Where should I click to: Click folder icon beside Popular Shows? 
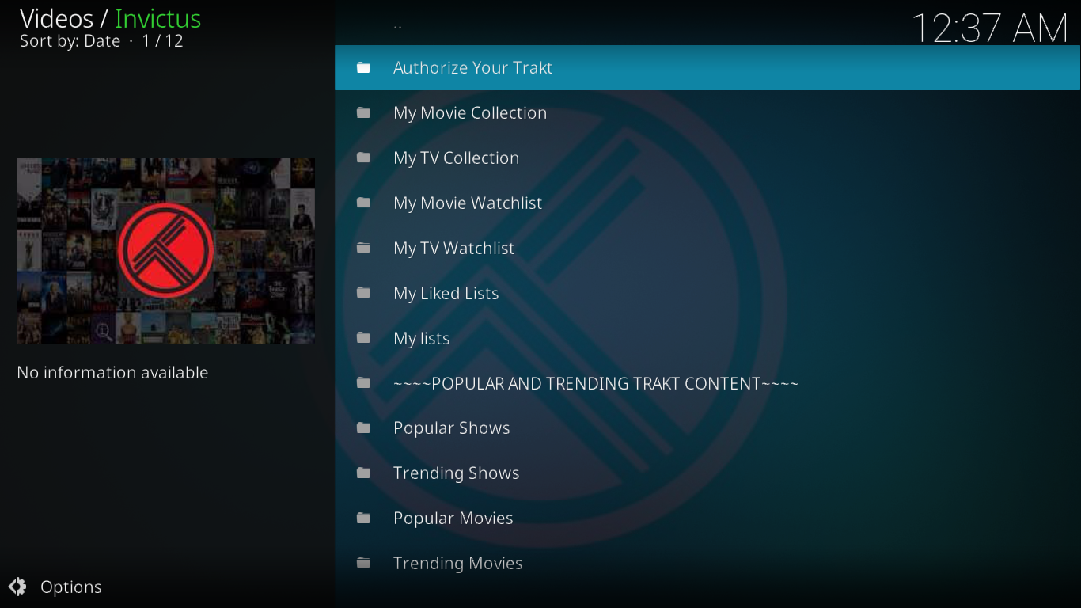click(x=363, y=427)
